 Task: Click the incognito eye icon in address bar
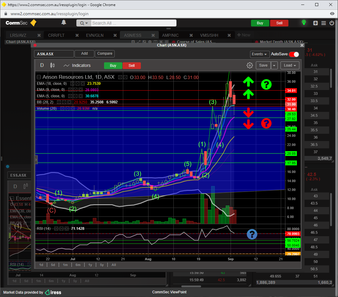point(332,14)
